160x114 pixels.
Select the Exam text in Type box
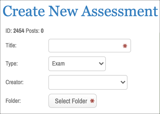(58, 64)
